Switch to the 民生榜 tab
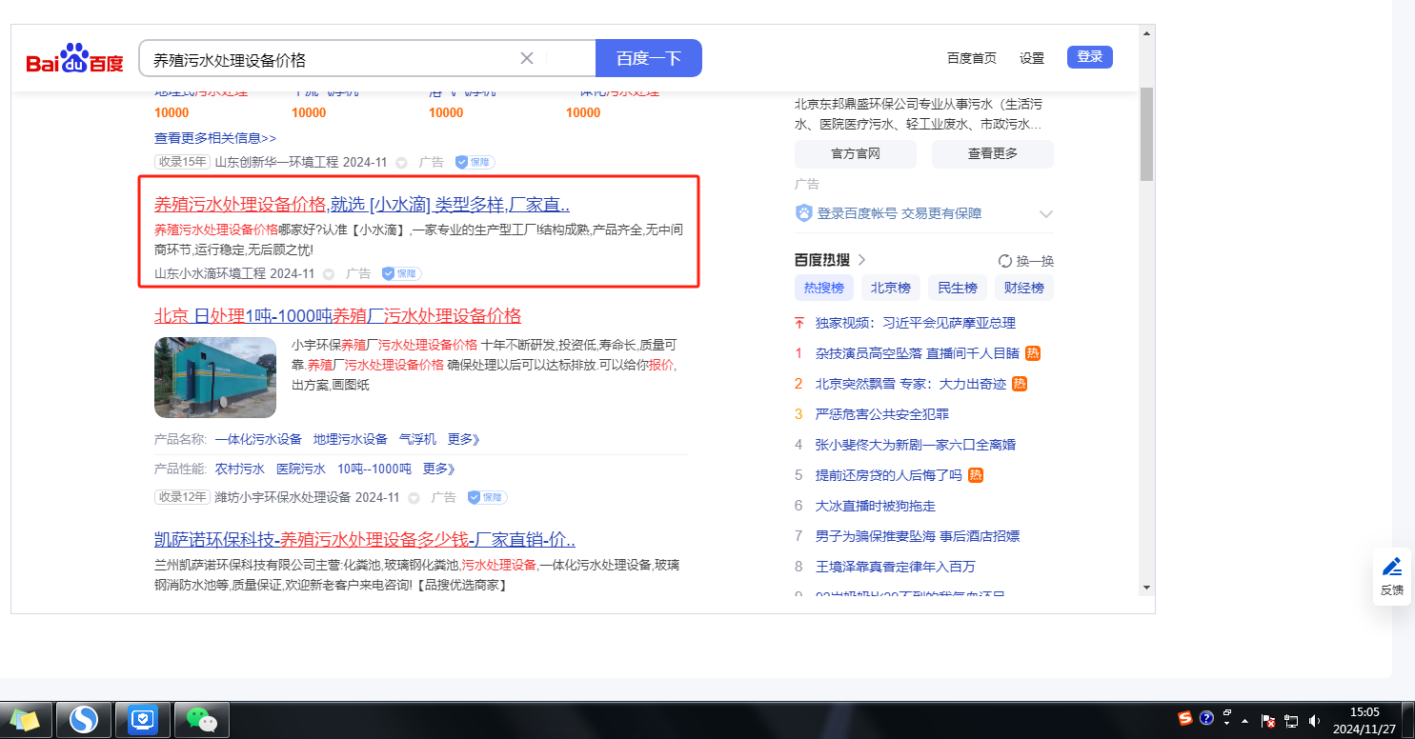Viewport: 1415px width, 739px height. (x=958, y=288)
